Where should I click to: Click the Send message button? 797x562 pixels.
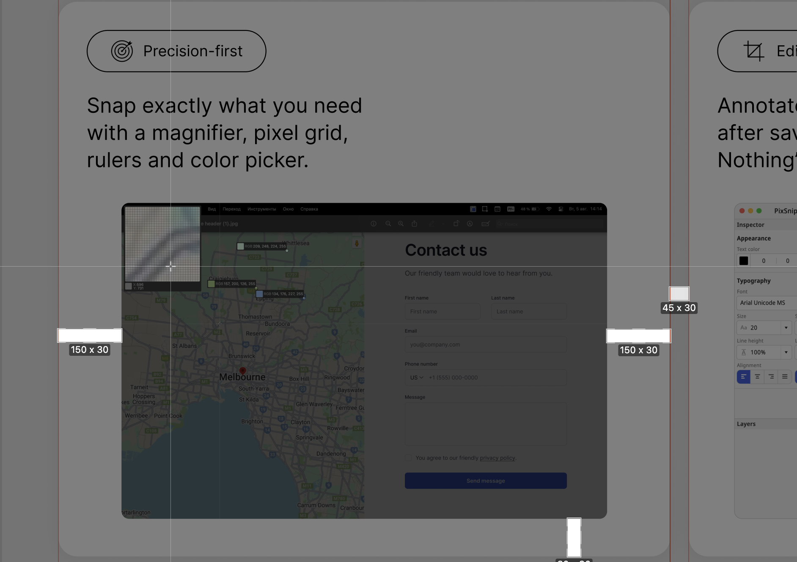pos(486,481)
